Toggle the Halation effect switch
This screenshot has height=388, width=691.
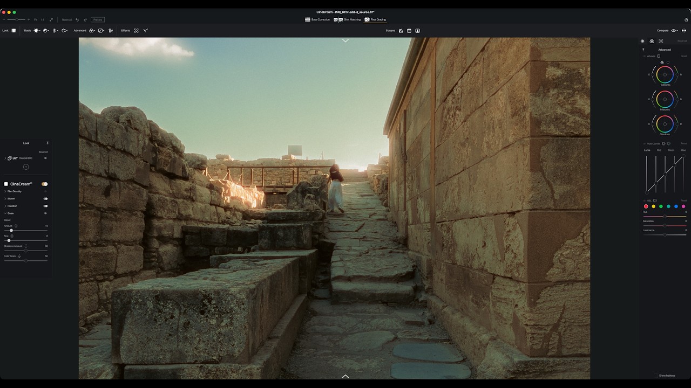45,206
